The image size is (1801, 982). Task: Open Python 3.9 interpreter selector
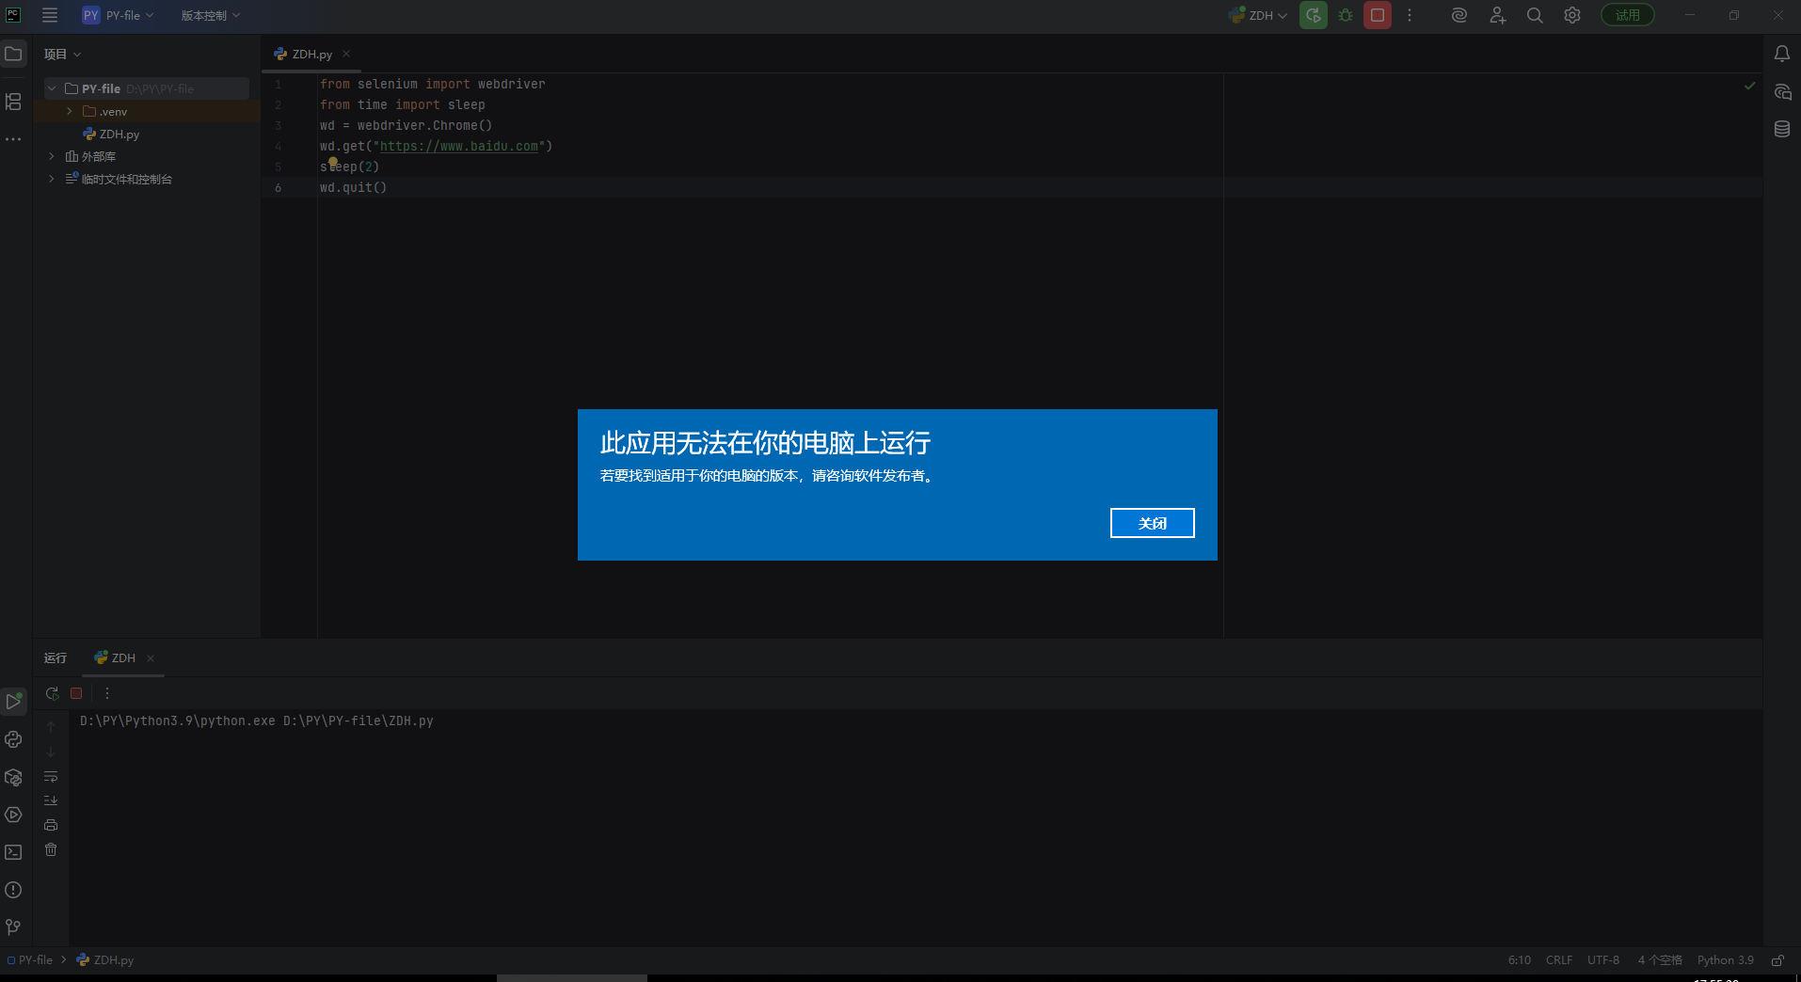click(x=1726, y=960)
